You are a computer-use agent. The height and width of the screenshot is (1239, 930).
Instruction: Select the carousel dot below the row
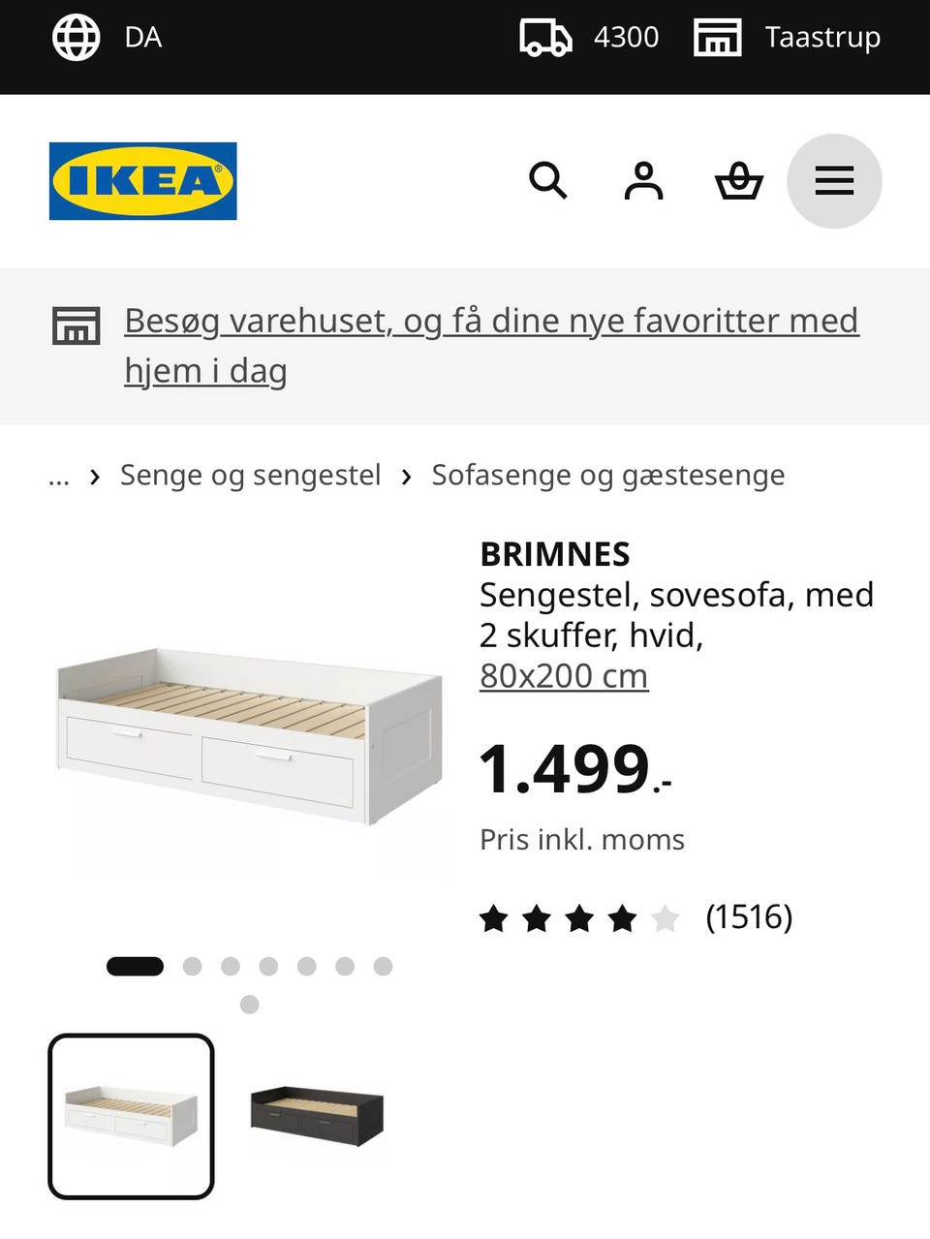[249, 1005]
